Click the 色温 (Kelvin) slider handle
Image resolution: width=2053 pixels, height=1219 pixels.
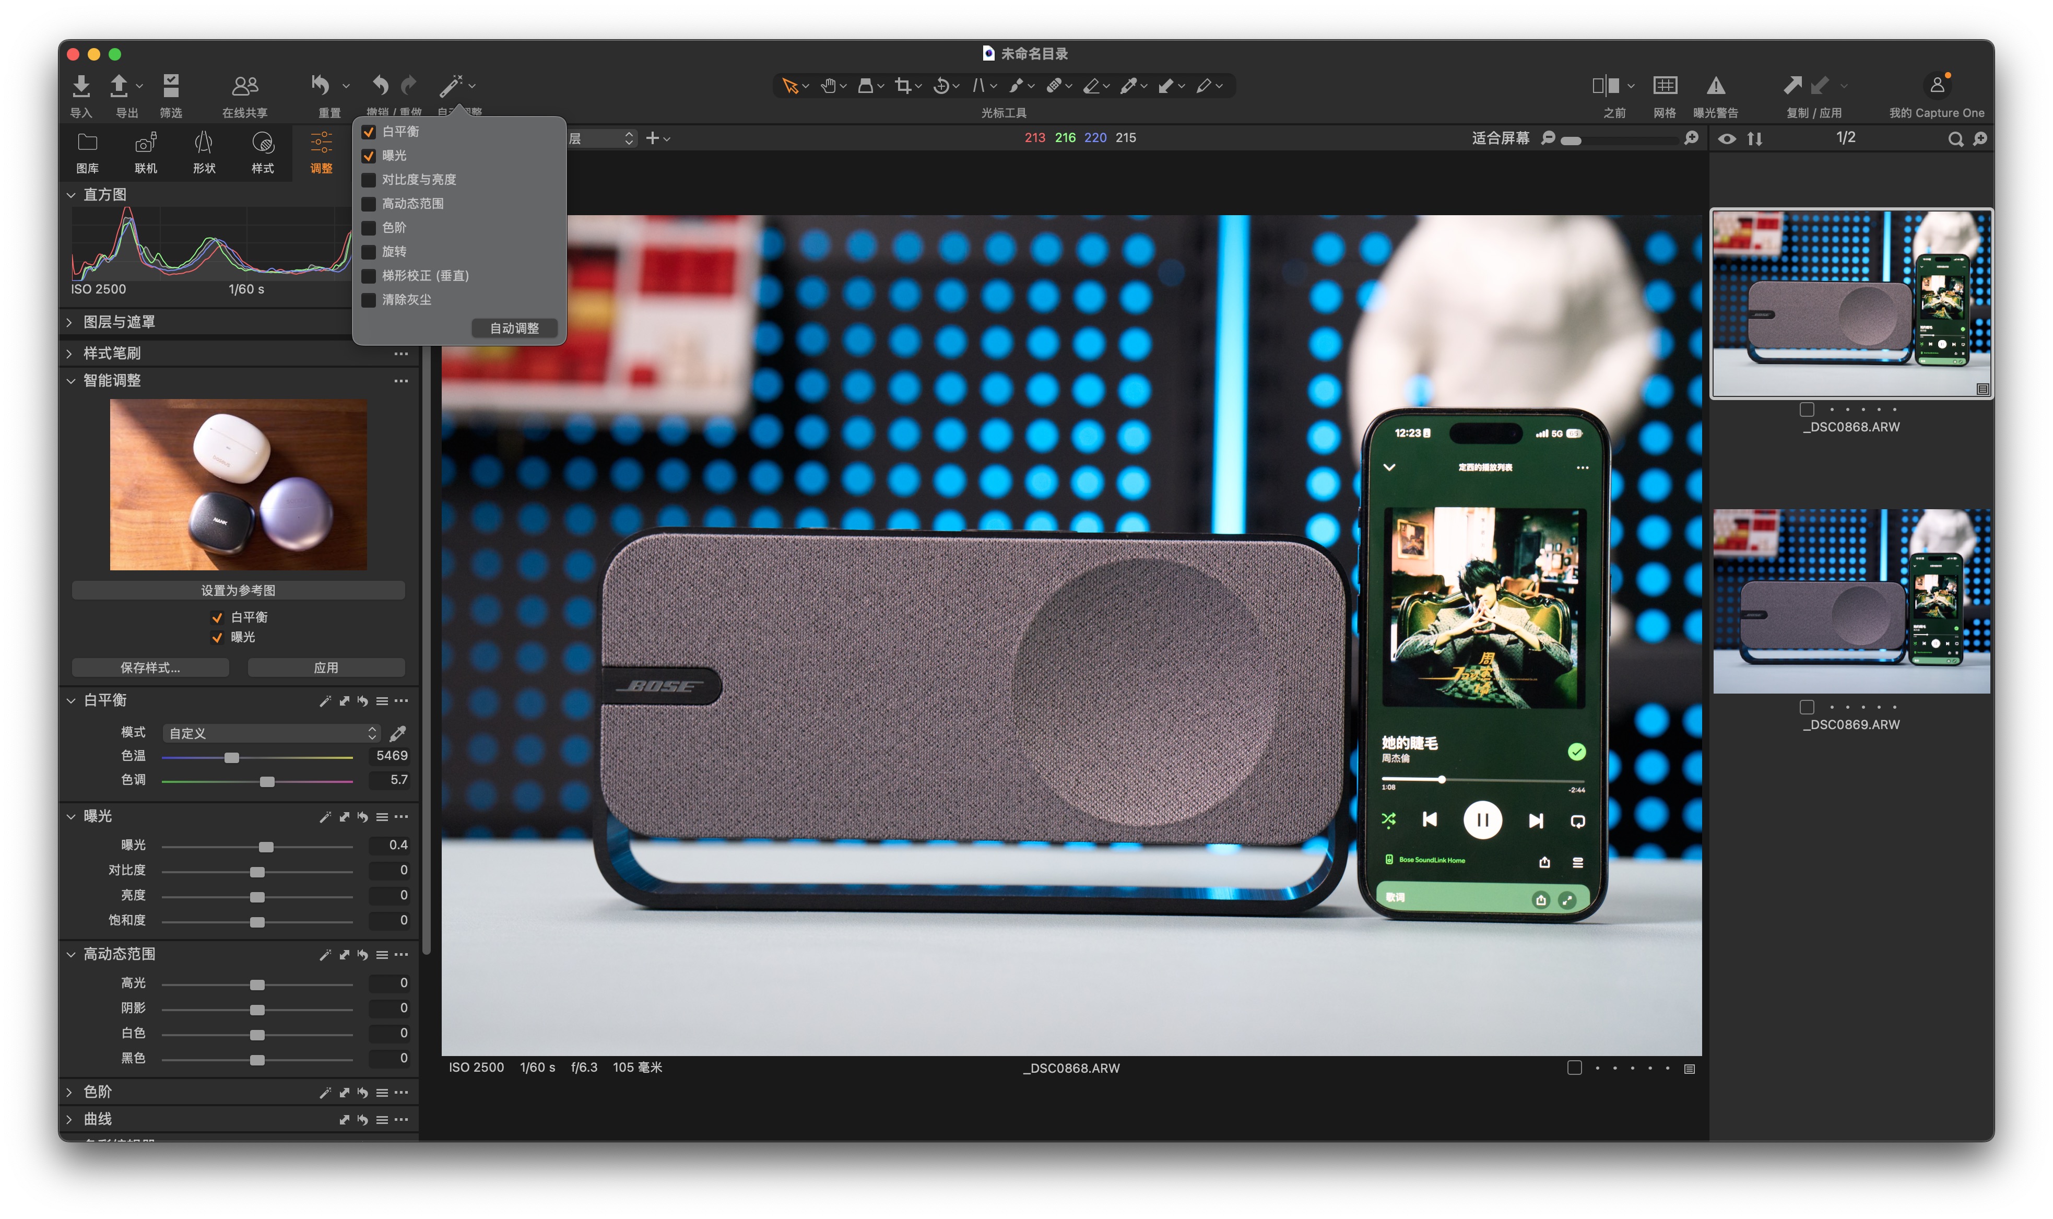232,757
